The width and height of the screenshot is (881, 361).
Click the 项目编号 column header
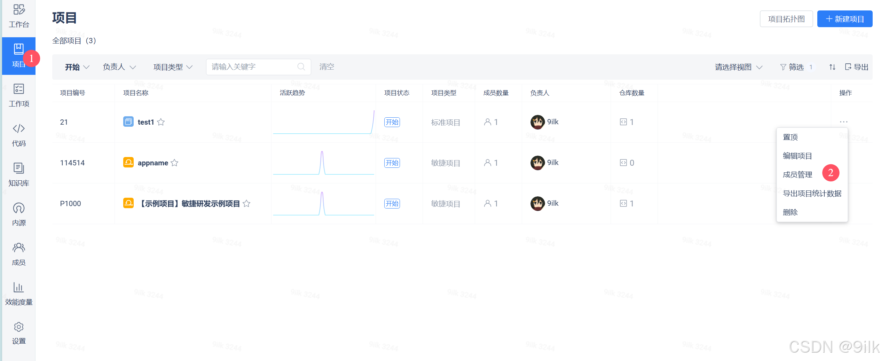(72, 93)
